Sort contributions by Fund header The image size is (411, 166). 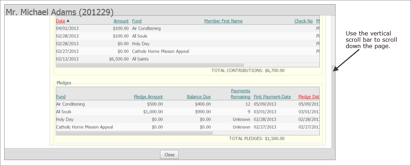coord(137,21)
